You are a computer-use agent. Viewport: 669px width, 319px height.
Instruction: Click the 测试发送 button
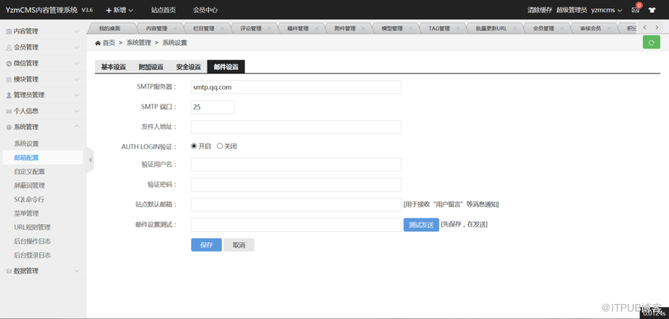coord(421,225)
